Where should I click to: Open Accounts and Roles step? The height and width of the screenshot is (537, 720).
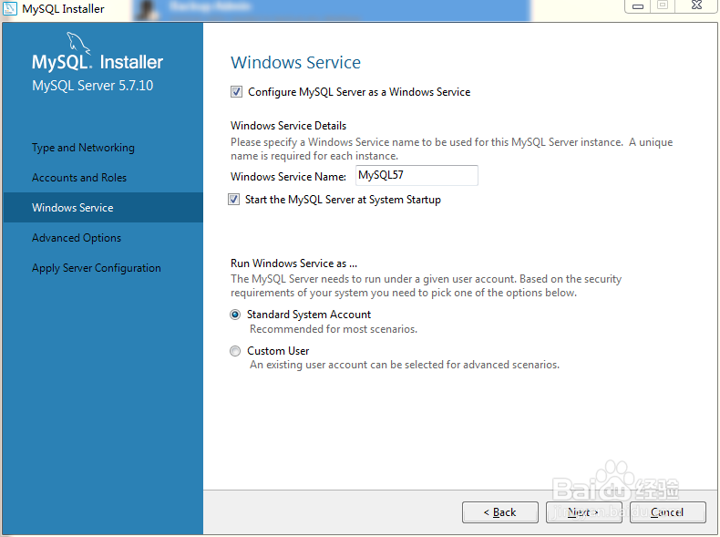79,178
